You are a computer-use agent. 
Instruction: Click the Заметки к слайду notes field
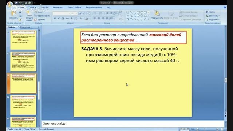point(133,124)
